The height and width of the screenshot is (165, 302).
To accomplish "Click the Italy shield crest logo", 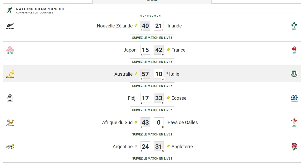I will tap(294, 74).
